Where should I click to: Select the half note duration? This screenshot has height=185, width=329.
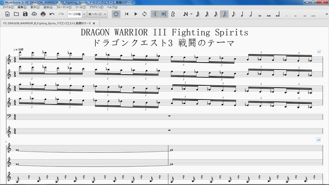251,14
